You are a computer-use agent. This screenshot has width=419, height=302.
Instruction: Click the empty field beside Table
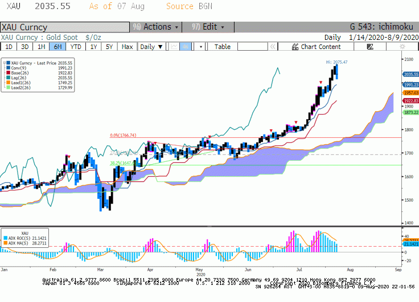(x=253, y=47)
